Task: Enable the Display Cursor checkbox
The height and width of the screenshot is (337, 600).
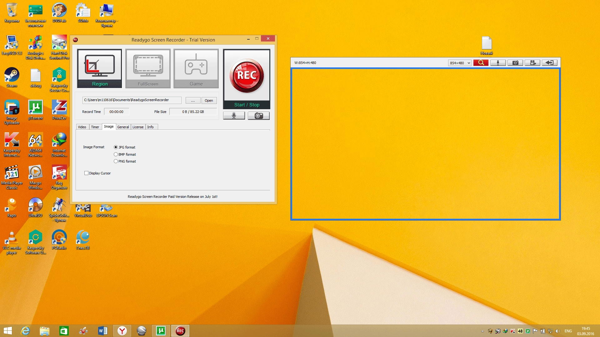Action: 86,173
